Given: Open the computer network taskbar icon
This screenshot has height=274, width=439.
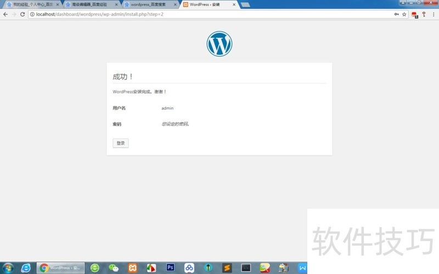Looking at the screenshot, I should point(283,268).
